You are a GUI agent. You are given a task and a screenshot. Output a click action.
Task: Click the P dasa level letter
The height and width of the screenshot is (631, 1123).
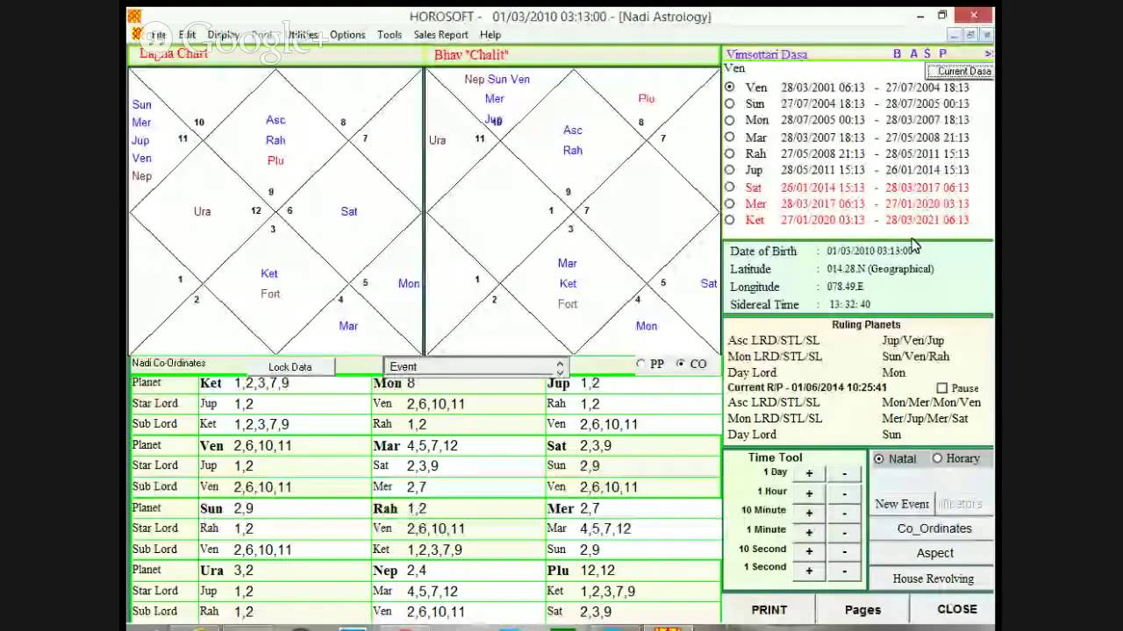[943, 53]
